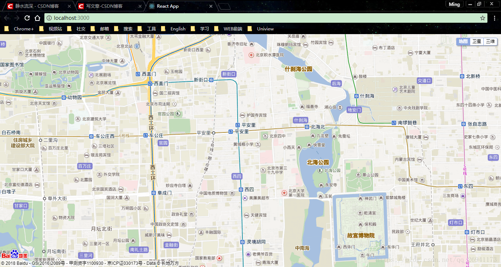Open the 邮箱 bookmarks folder

point(100,29)
